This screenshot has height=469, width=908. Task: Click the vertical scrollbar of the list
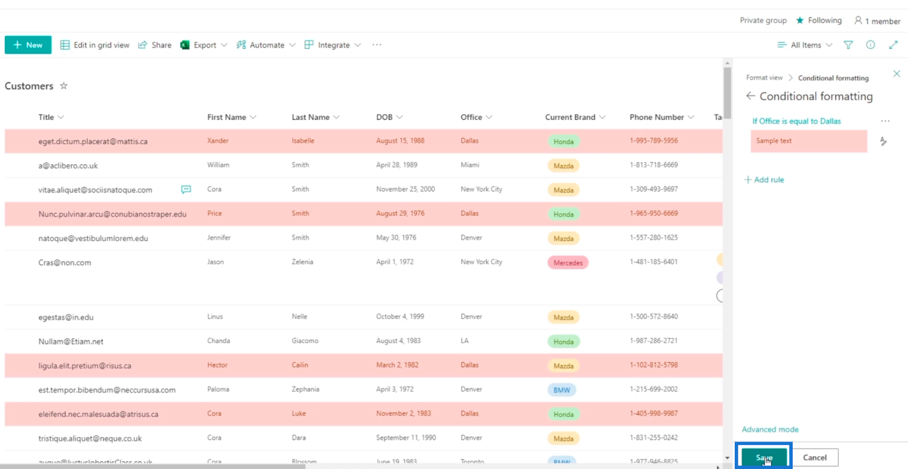pyautogui.click(x=727, y=94)
